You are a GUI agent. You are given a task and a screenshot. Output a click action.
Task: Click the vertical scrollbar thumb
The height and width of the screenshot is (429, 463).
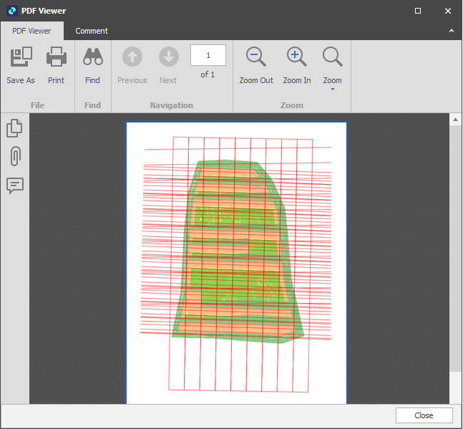coord(456,249)
